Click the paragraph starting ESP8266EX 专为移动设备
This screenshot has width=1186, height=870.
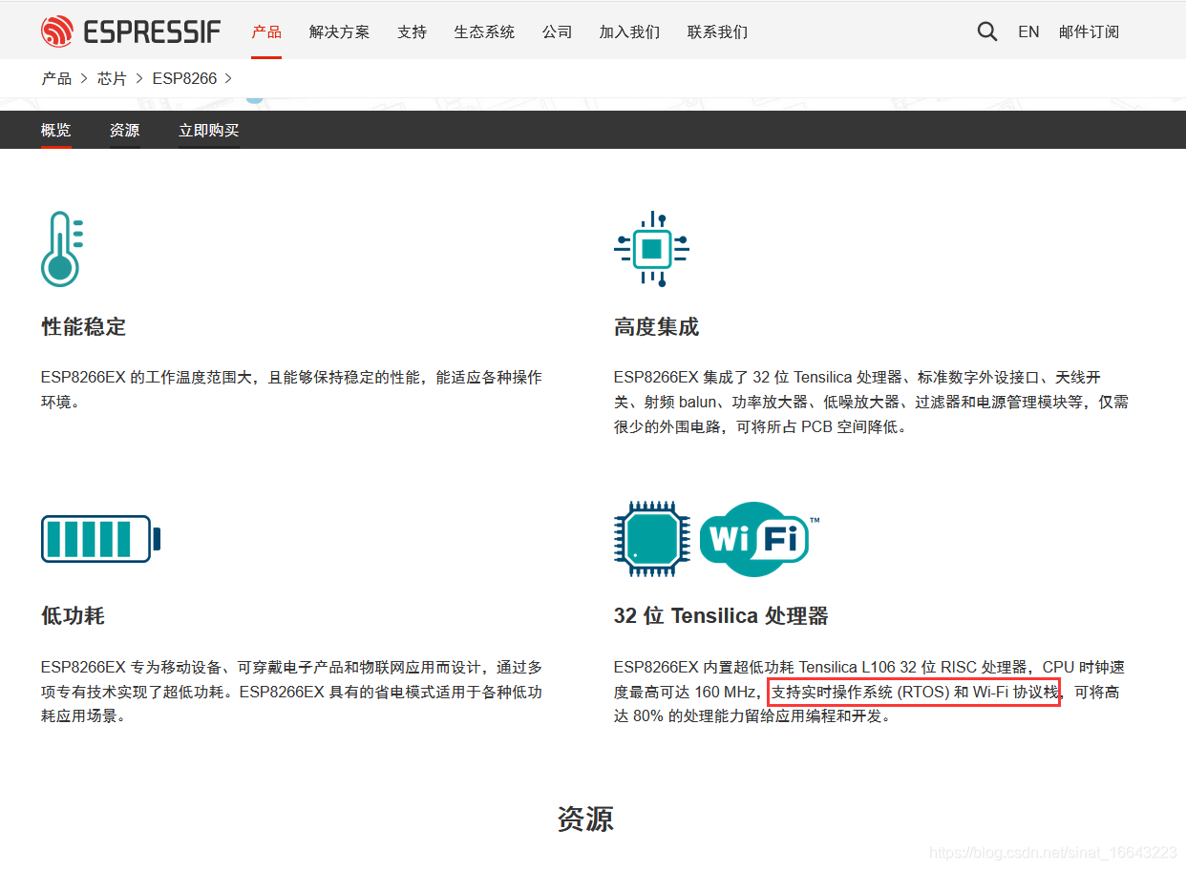pos(291,692)
